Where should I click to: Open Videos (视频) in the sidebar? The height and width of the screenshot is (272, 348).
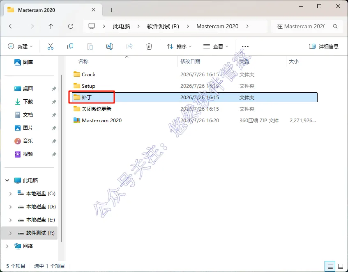click(x=24, y=154)
